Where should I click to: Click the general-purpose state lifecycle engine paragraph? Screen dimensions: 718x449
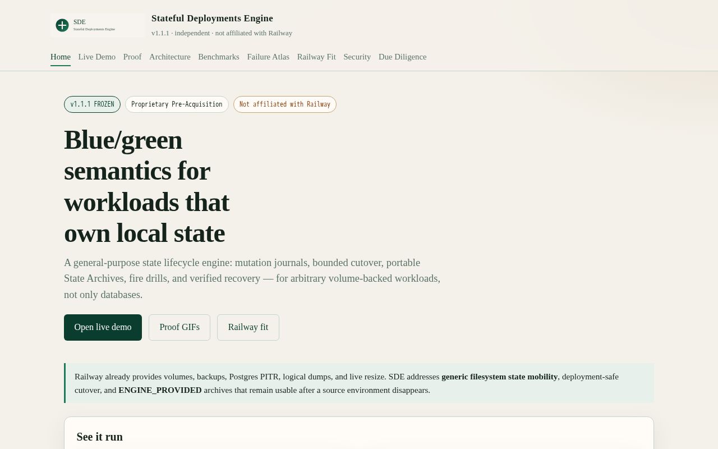252,278
